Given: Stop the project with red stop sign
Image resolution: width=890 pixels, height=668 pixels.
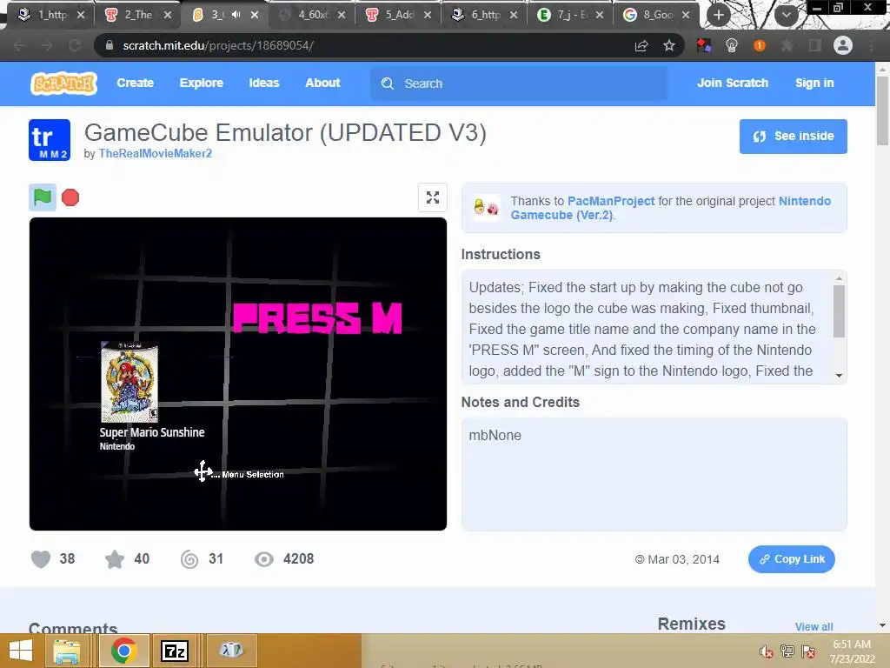Looking at the screenshot, I should (x=70, y=197).
